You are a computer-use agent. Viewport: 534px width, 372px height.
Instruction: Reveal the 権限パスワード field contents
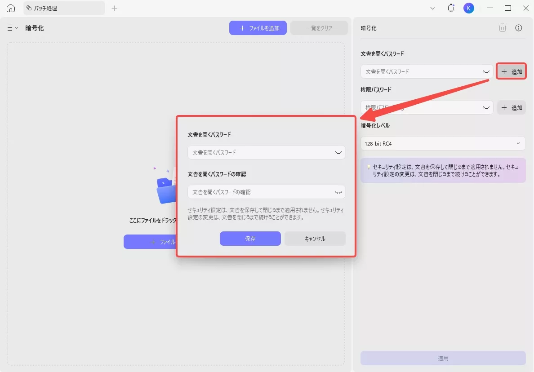coord(485,107)
